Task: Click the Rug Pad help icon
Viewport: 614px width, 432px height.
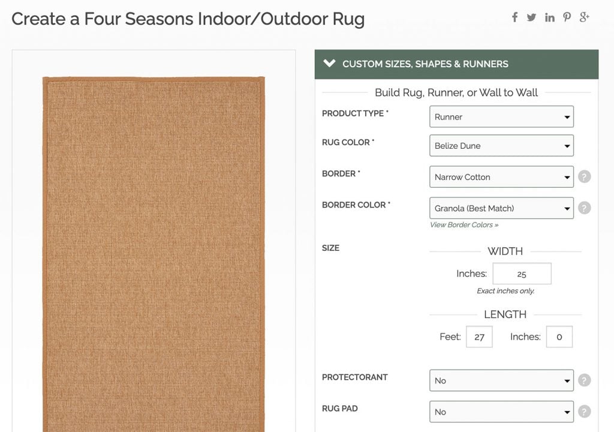Action: 585,412
